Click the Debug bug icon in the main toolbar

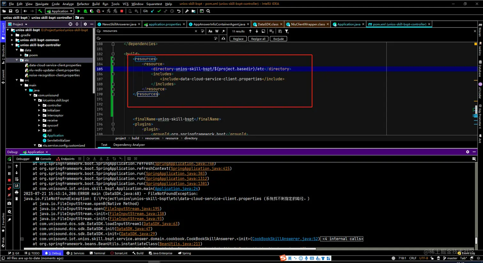coord(85,11)
